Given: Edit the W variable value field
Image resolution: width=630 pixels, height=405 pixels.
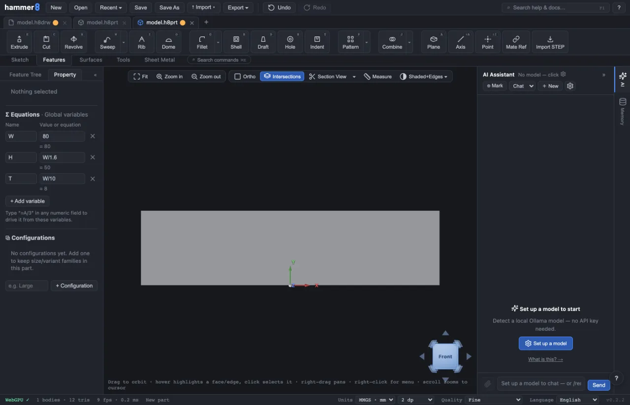Looking at the screenshot, I should (x=62, y=136).
